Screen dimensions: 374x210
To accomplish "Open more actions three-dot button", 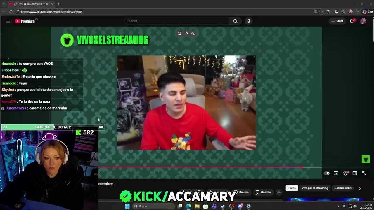I will click(x=279, y=192).
